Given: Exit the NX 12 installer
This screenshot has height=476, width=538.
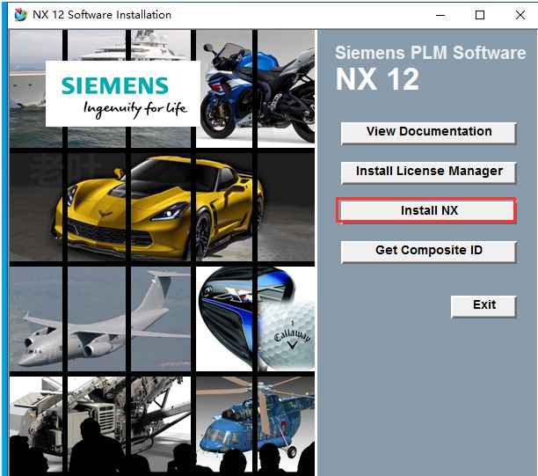Looking at the screenshot, I should pos(483,305).
